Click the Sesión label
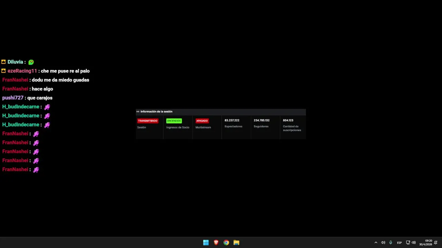 pos(142,127)
